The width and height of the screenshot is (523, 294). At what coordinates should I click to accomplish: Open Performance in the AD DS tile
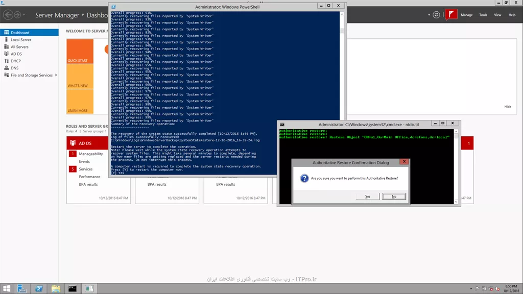click(x=89, y=177)
